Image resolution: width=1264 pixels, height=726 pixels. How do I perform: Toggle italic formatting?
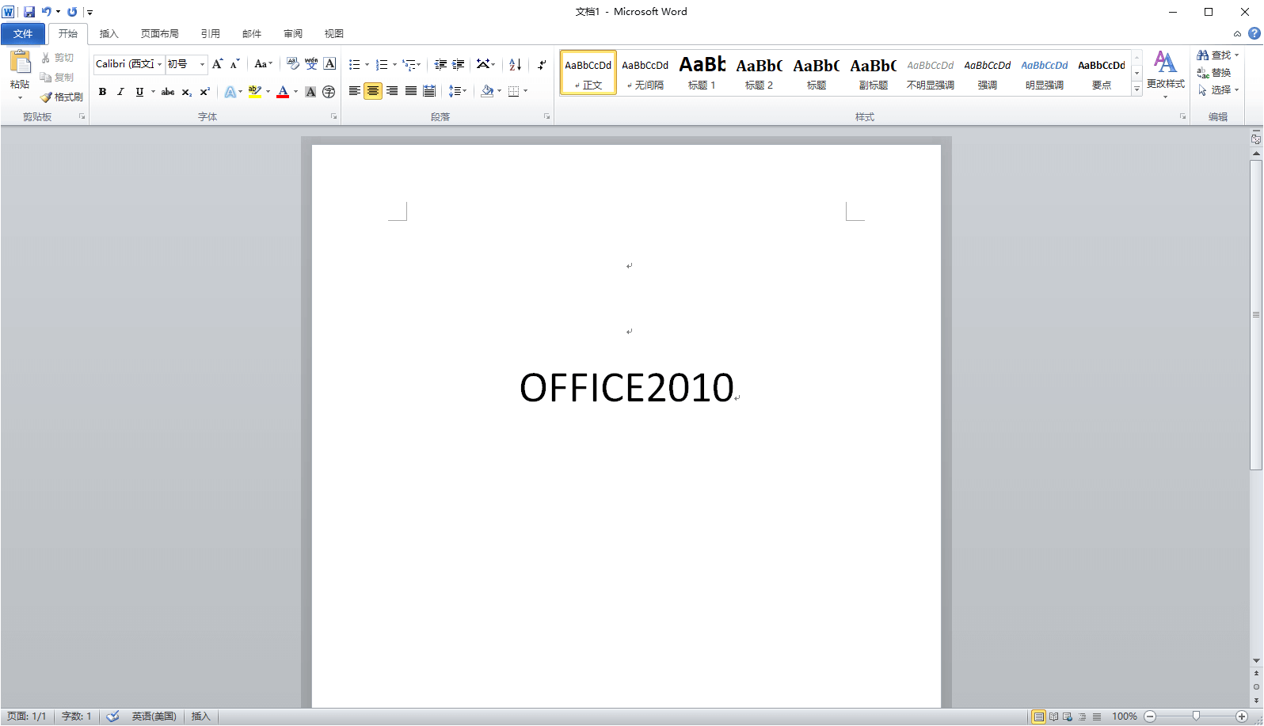[120, 92]
